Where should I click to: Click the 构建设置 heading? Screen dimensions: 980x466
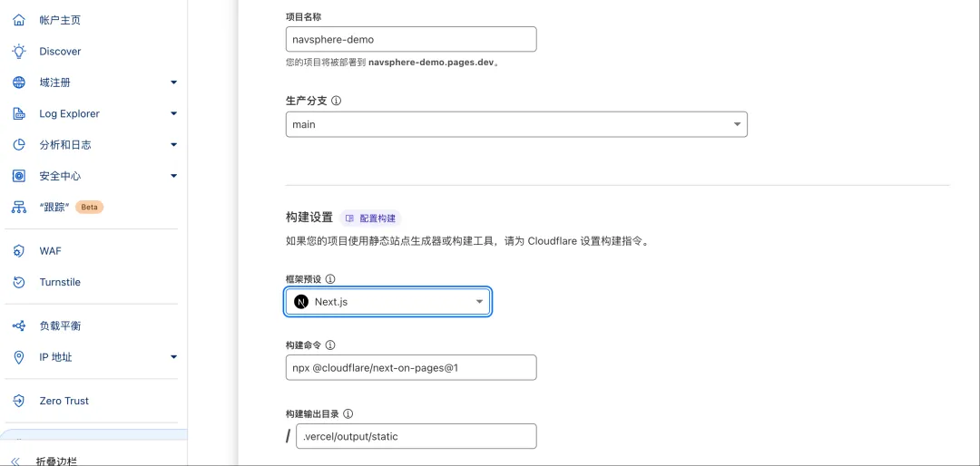coord(309,218)
